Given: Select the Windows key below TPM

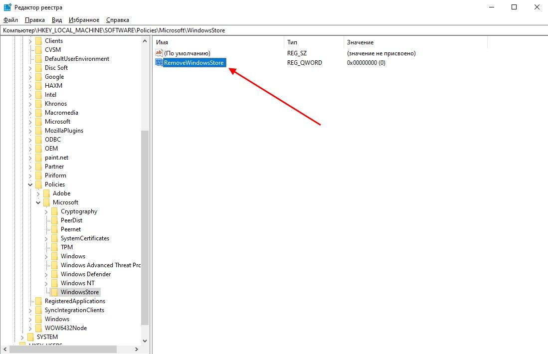Looking at the screenshot, I should tap(73, 256).
